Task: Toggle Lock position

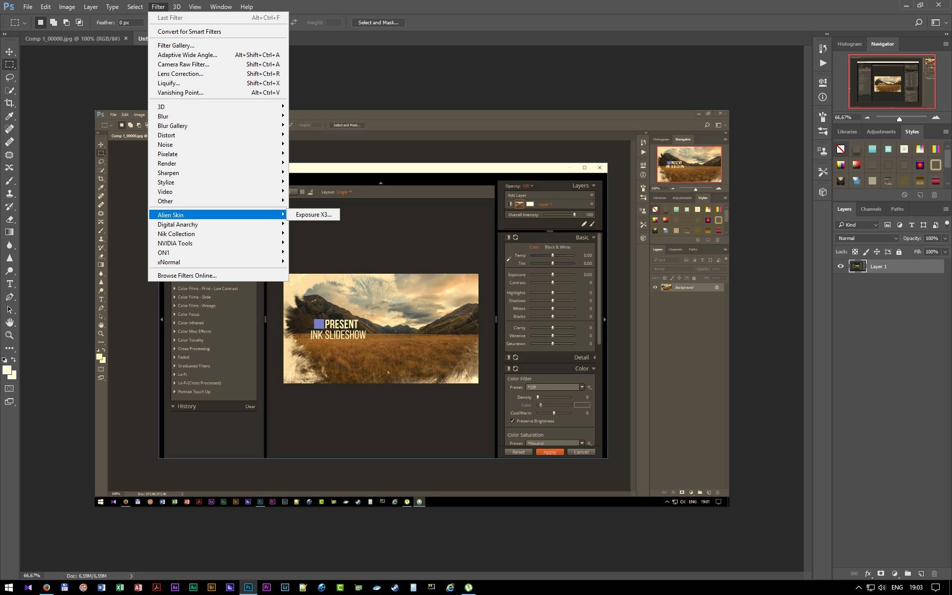Action: tap(877, 252)
